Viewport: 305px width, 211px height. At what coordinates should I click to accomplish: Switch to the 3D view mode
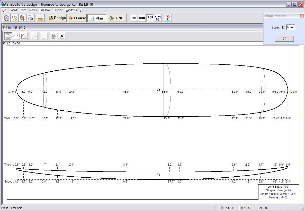(x=77, y=18)
